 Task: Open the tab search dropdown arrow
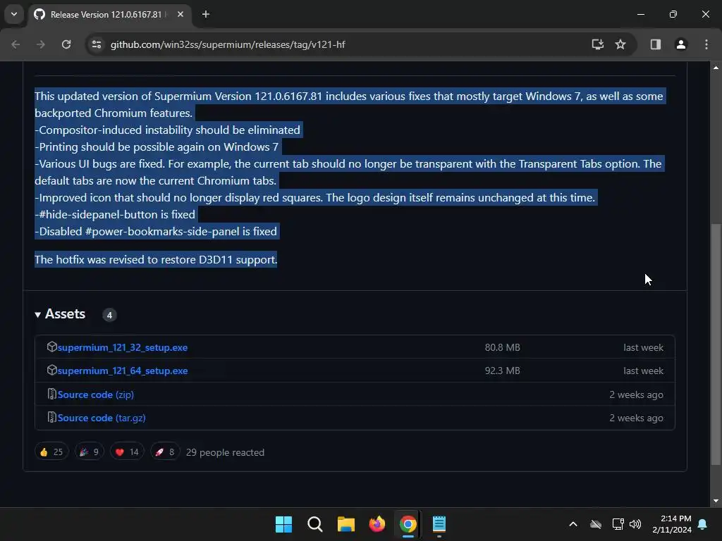tap(14, 14)
